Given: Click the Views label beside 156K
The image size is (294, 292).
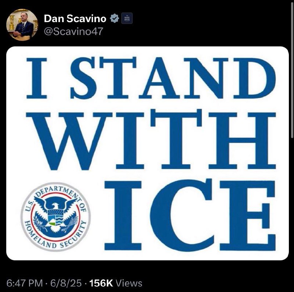Looking at the screenshot, I should [x=129, y=283].
